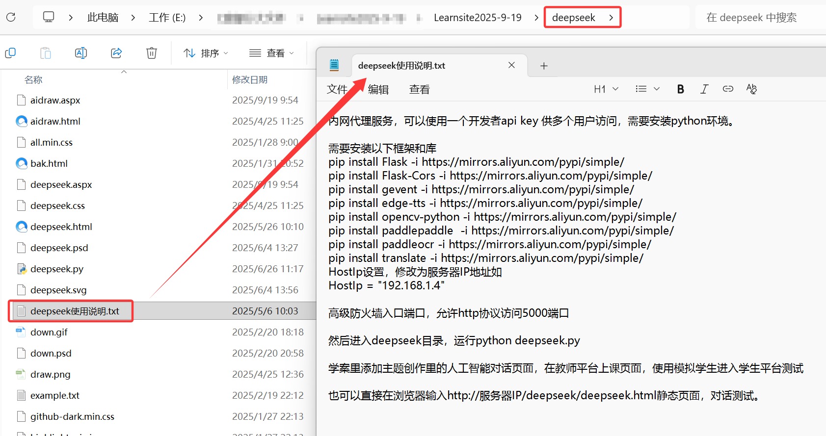Viewport: 826px width, 436px height.
Task: Click the clear formatting icon
Action: click(751, 89)
